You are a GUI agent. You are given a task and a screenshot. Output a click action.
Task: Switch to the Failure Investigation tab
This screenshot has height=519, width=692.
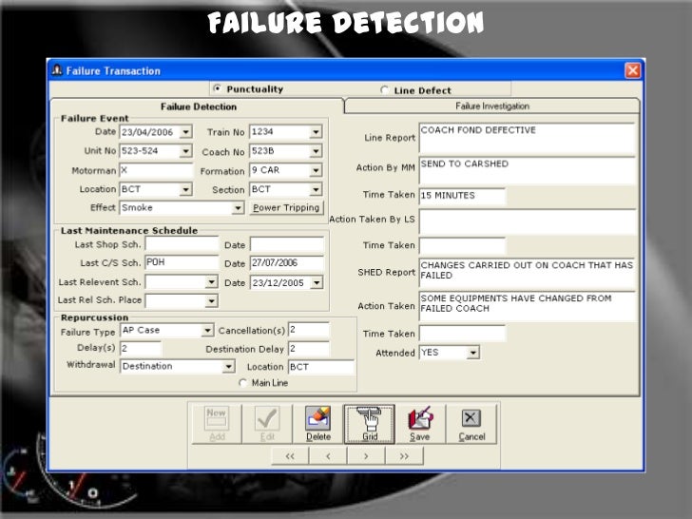tap(492, 106)
